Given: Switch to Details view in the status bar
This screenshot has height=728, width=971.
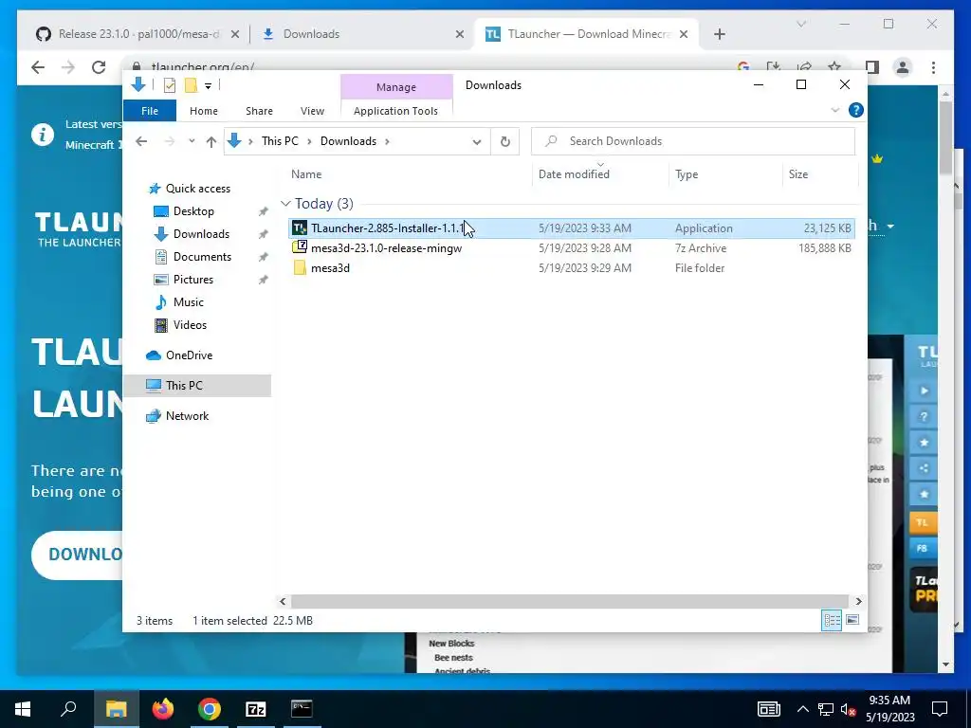Looking at the screenshot, I should tap(832, 620).
